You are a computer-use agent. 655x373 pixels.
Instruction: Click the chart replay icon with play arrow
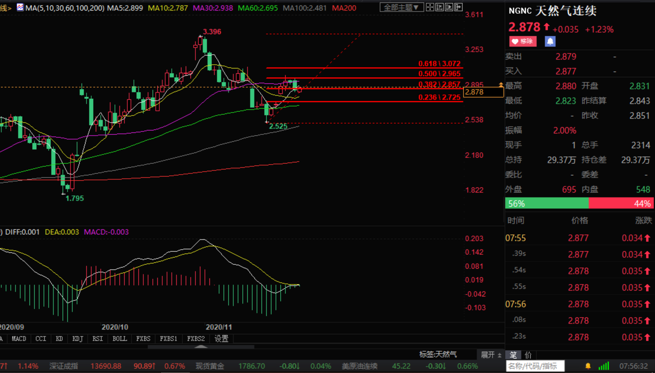click(449, 7)
